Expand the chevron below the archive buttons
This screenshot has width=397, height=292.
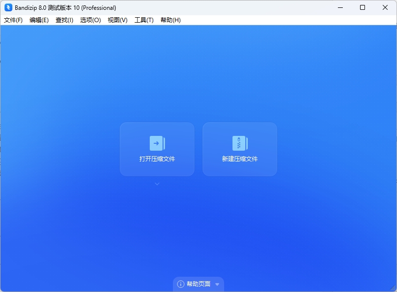click(x=157, y=183)
